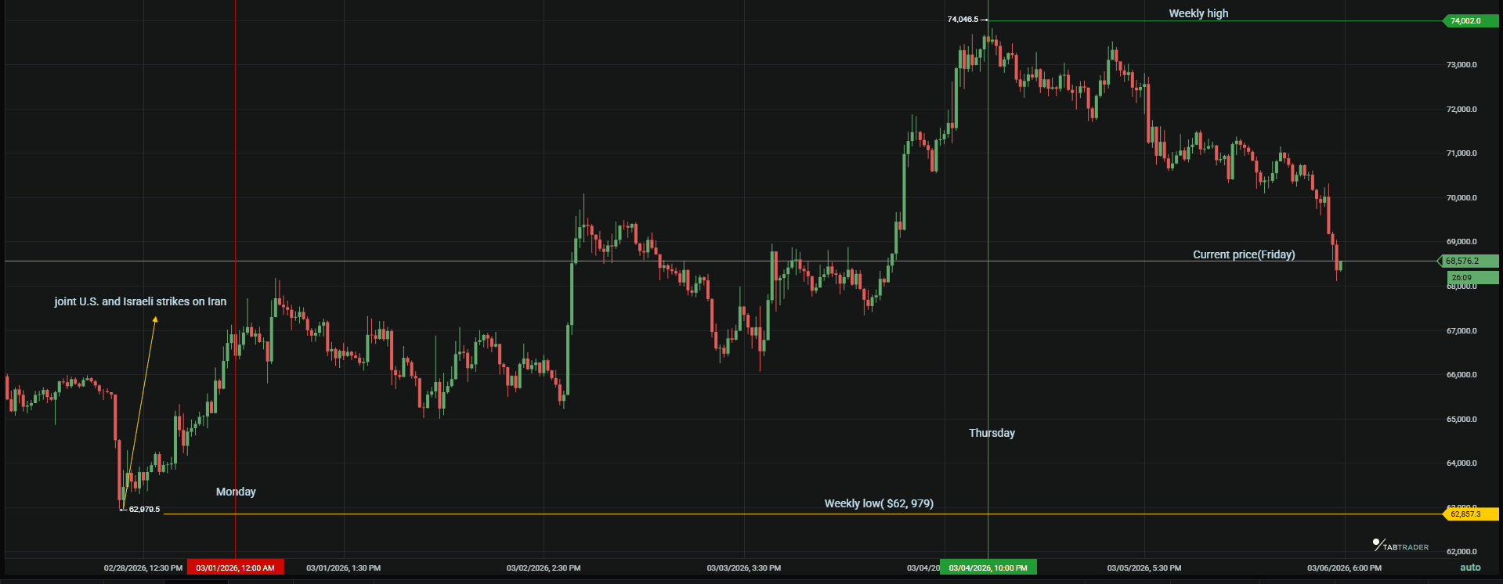Image resolution: width=1503 pixels, height=584 pixels.
Task: Click the 'Current price(Friday)' annotation
Action: pos(1244,254)
